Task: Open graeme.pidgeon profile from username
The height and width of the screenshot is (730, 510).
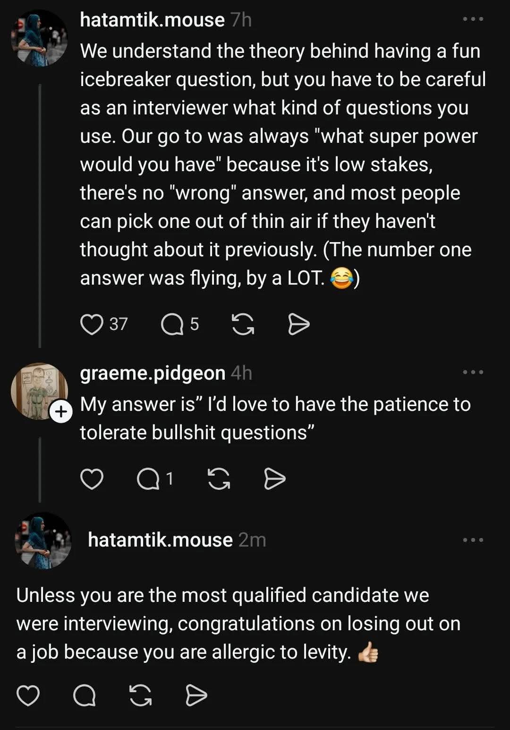Action: (x=153, y=373)
